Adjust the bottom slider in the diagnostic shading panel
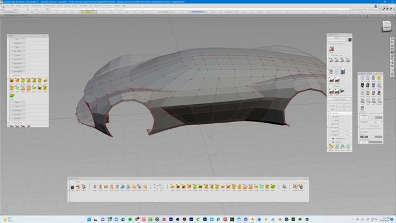 tap(376, 142)
